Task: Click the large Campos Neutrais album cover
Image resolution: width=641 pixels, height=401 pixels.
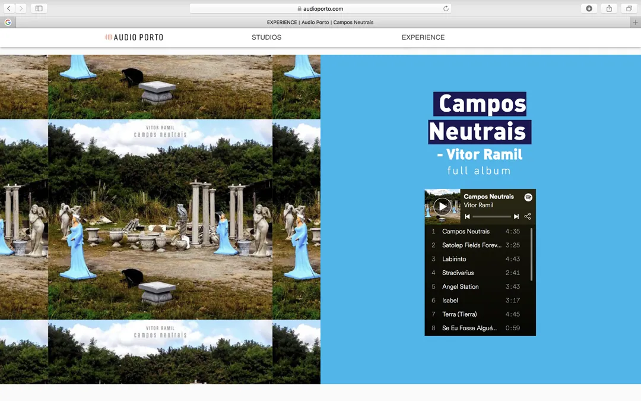Action: click(160, 219)
